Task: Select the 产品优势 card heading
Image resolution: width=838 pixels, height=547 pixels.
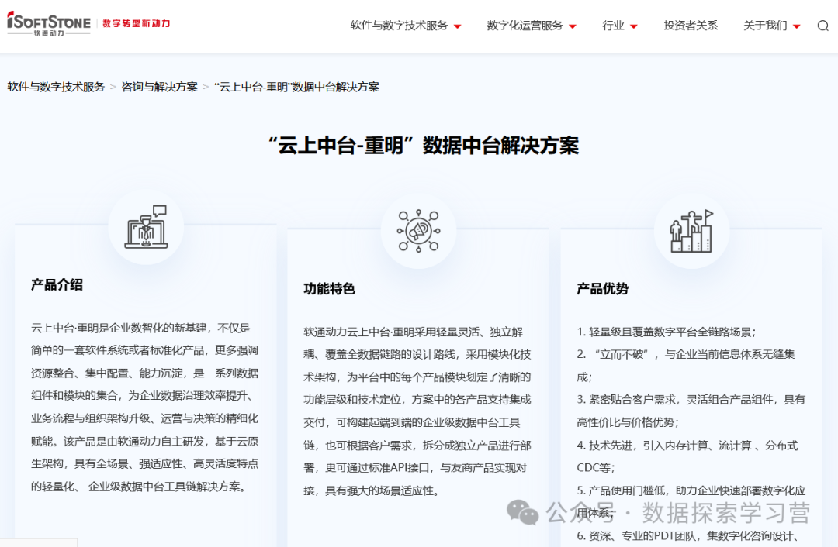Action: (x=602, y=288)
